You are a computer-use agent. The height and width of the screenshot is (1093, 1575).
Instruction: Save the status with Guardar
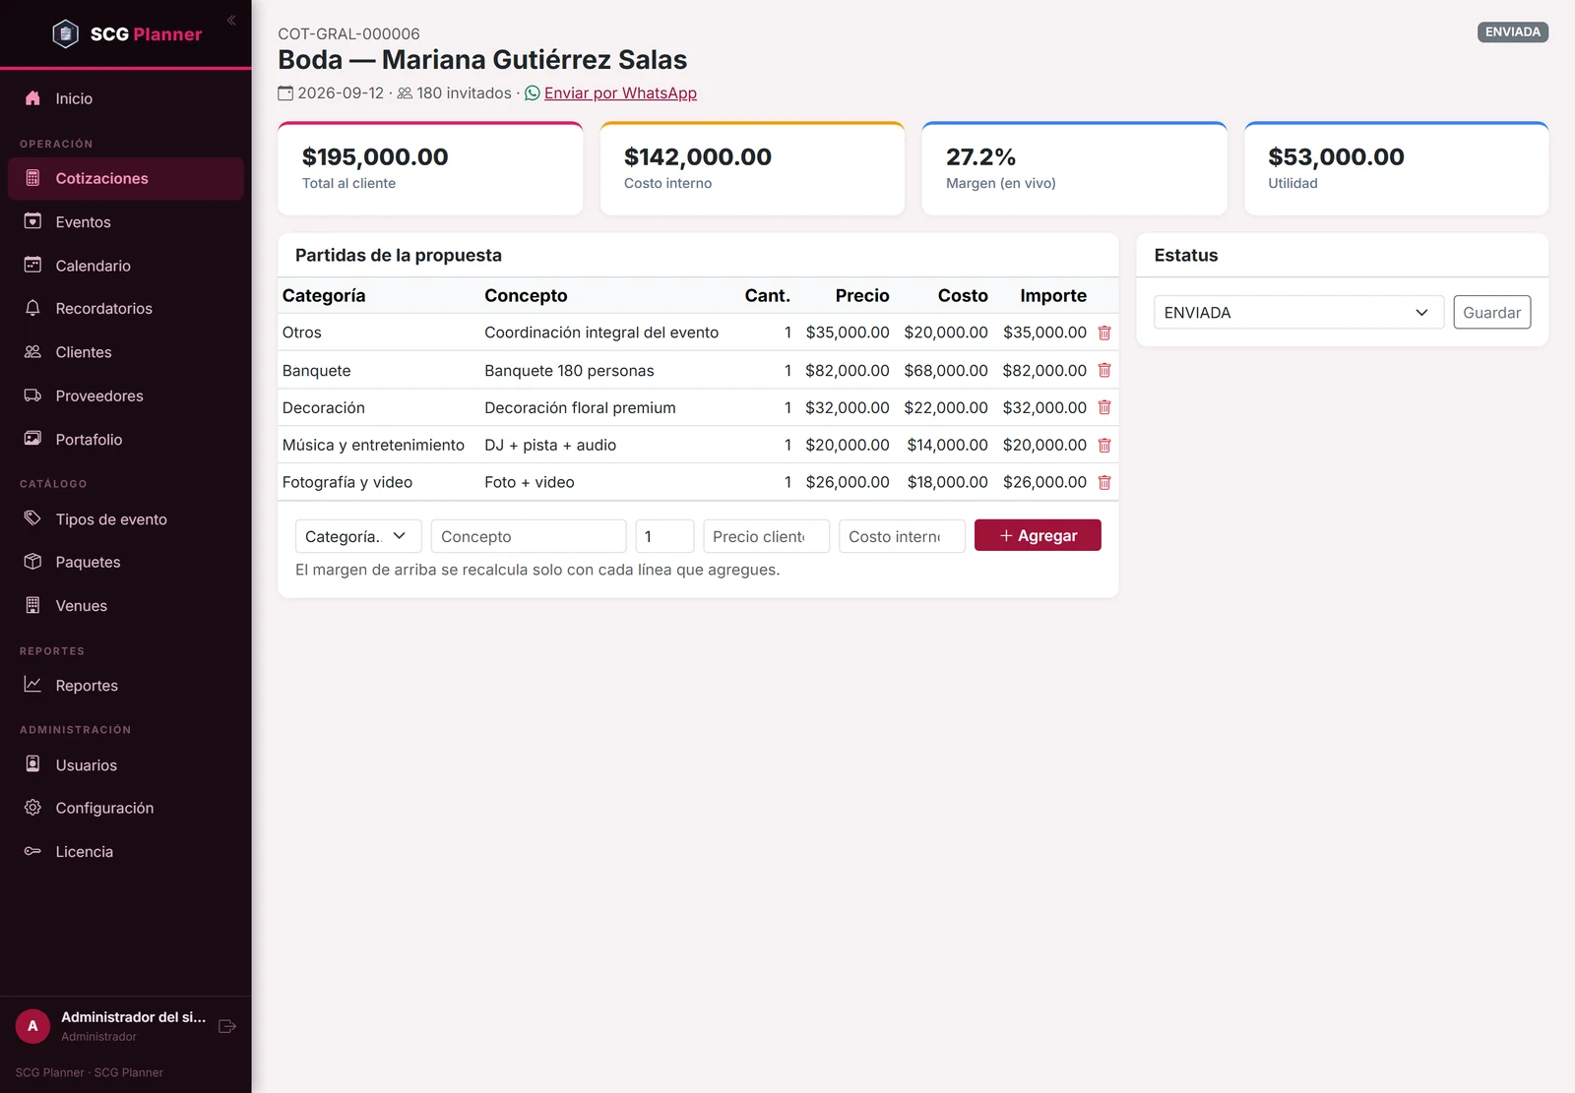click(x=1491, y=313)
